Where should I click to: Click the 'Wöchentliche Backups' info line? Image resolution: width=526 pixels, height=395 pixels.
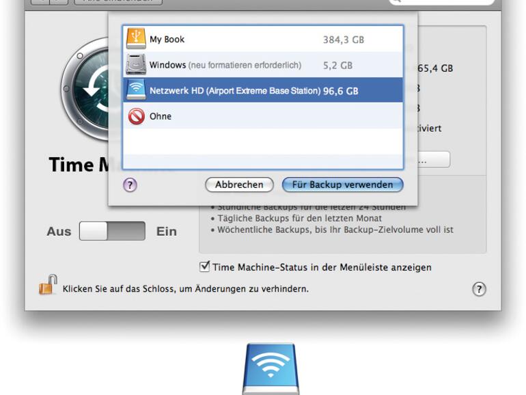point(335,230)
